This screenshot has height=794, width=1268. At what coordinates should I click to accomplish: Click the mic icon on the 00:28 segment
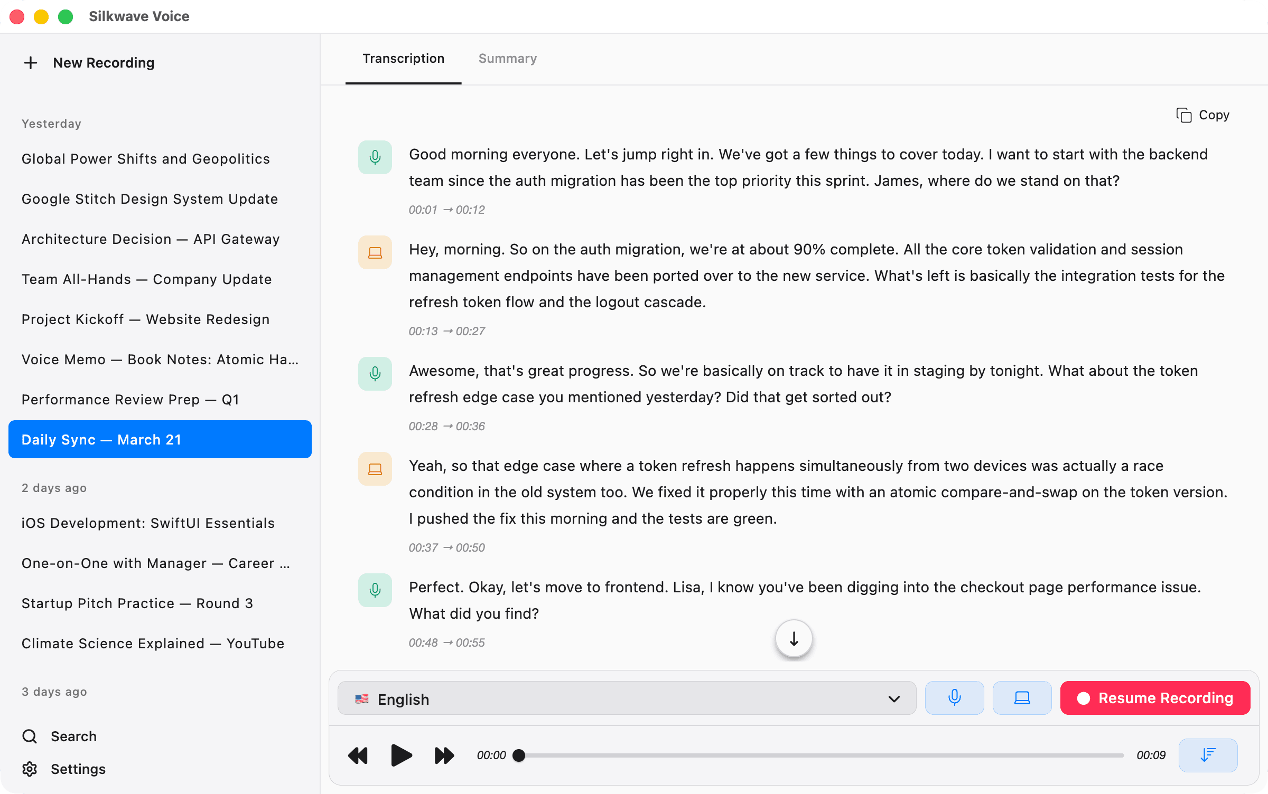(x=375, y=374)
